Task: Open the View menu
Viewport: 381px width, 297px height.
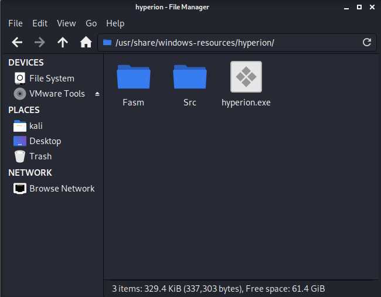Action: 66,23
